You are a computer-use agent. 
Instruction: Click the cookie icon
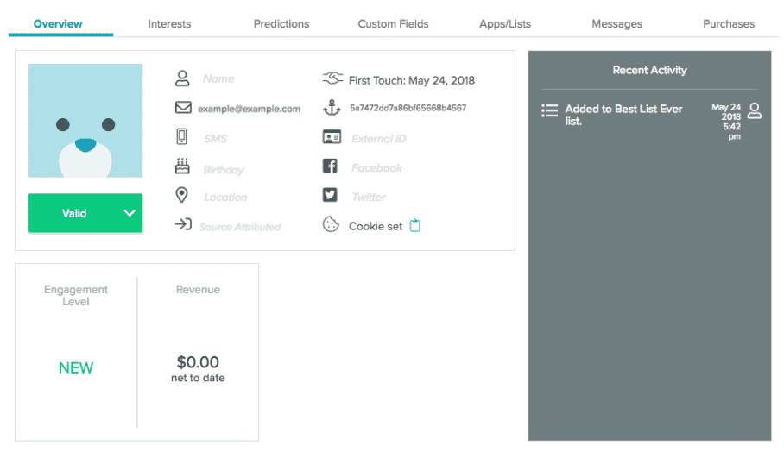(330, 225)
